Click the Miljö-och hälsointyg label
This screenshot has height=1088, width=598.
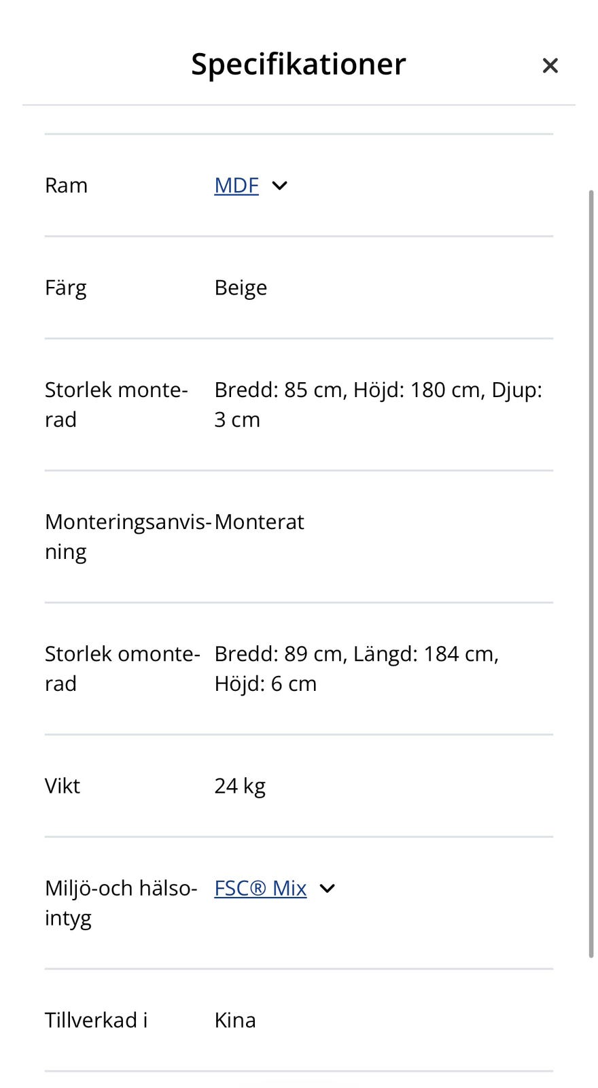(x=121, y=903)
